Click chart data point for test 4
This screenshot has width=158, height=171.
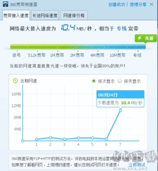tap(78, 138)
